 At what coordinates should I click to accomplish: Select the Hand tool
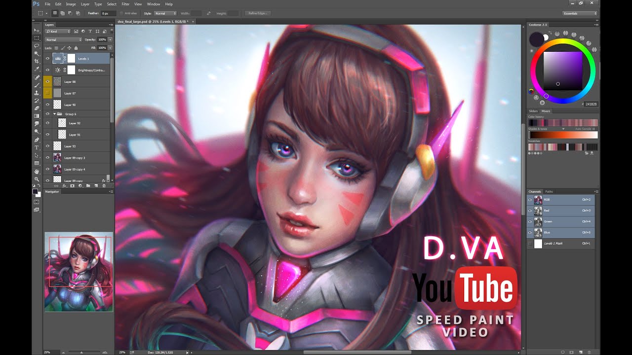coord(37,171)
